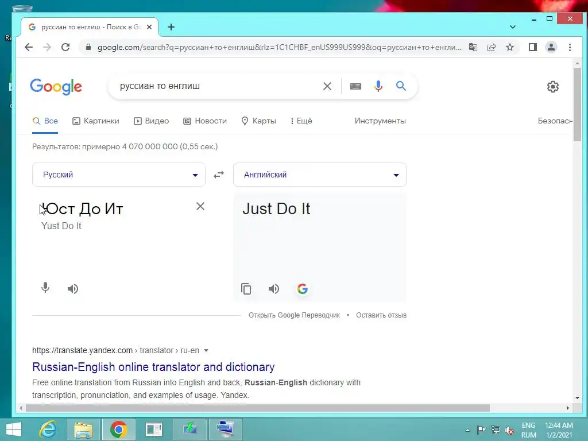This screenshot has height=441, width=588.
Task: Open the translate page icon in address bar
Action: [473, 47]
